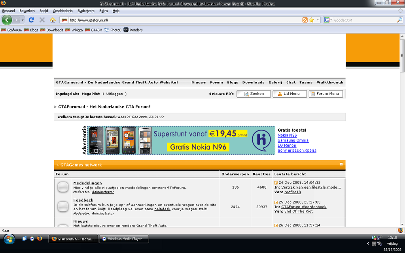405x253 pixels.
Task: Open the MegaPilot profile link
Action: 91,94
